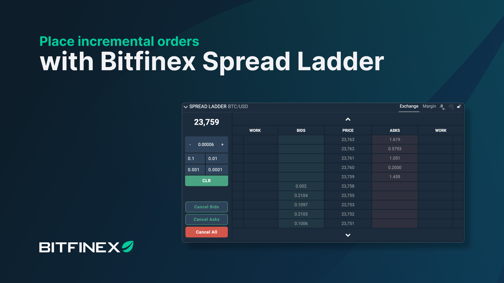
Task: Click the downward chevron to scroll bids lower
Action: point(348,235)
